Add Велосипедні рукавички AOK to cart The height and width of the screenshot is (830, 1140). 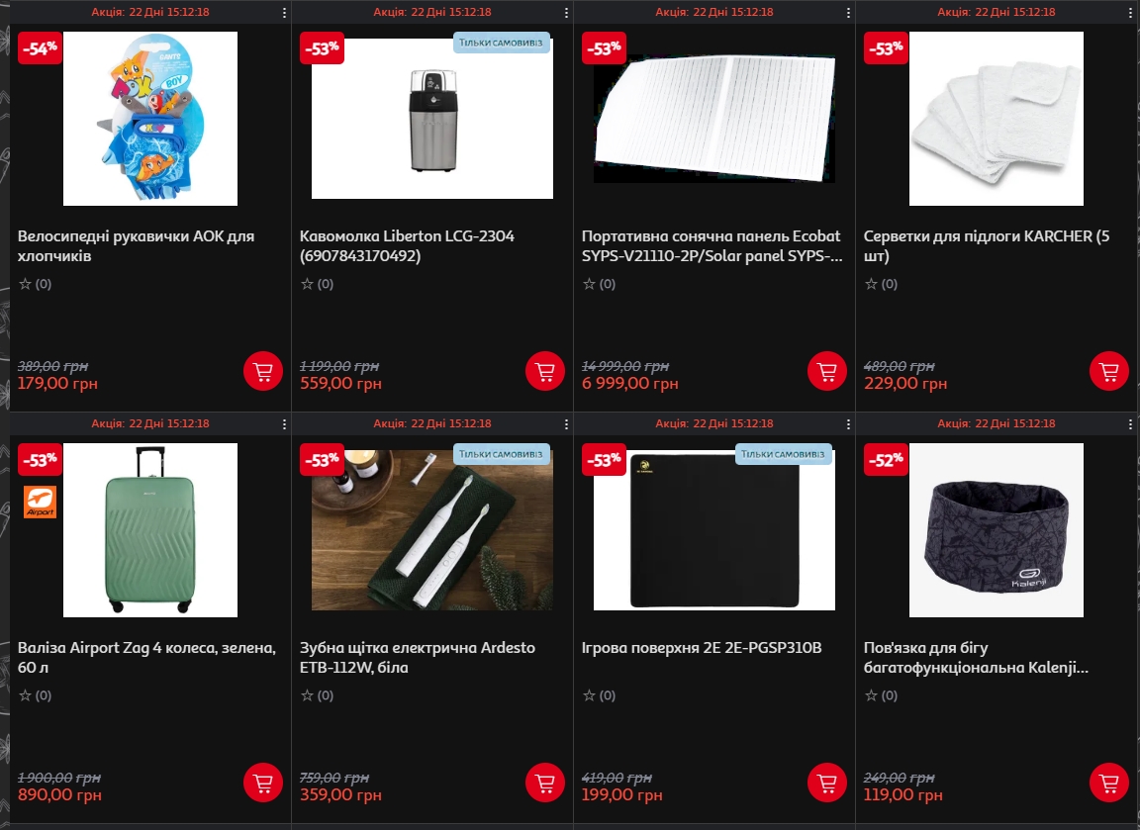pyautogui.click(x=263, y=371)
